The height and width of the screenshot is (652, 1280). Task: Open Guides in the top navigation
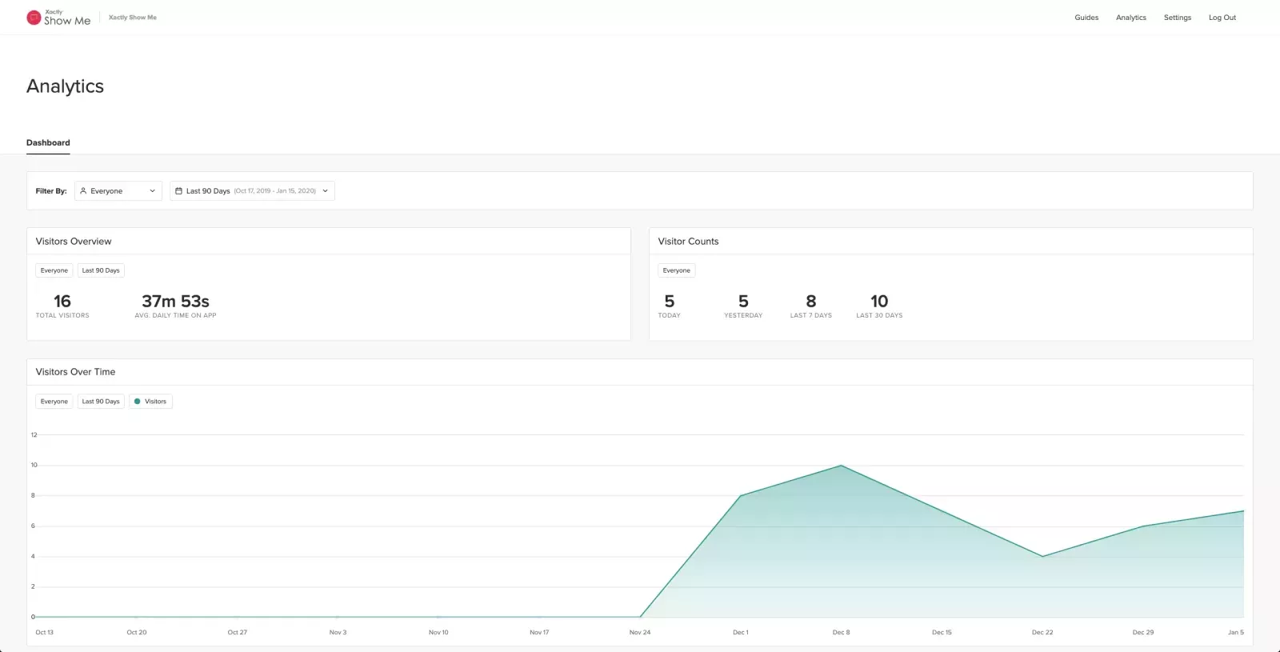click(1086, 18)
